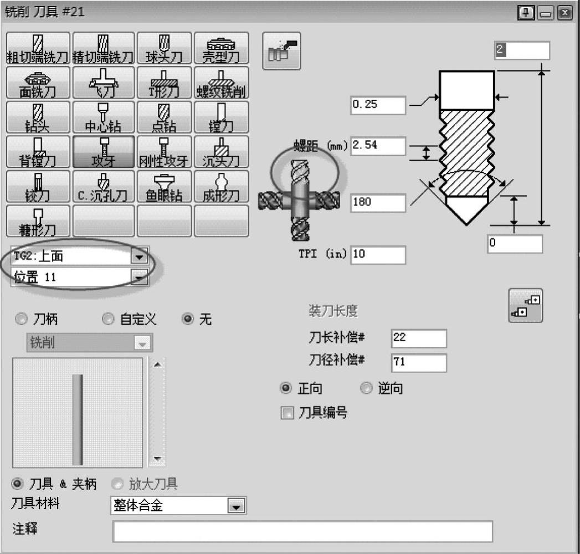Select the 放大刀具 zoom tool option

coord(117,483)
